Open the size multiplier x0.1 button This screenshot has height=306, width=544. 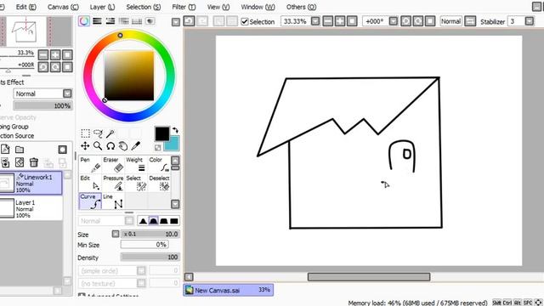(x=116, y=234)
